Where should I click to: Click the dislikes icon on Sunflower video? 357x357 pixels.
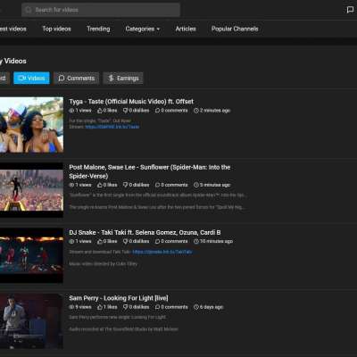tap(126, 185)
